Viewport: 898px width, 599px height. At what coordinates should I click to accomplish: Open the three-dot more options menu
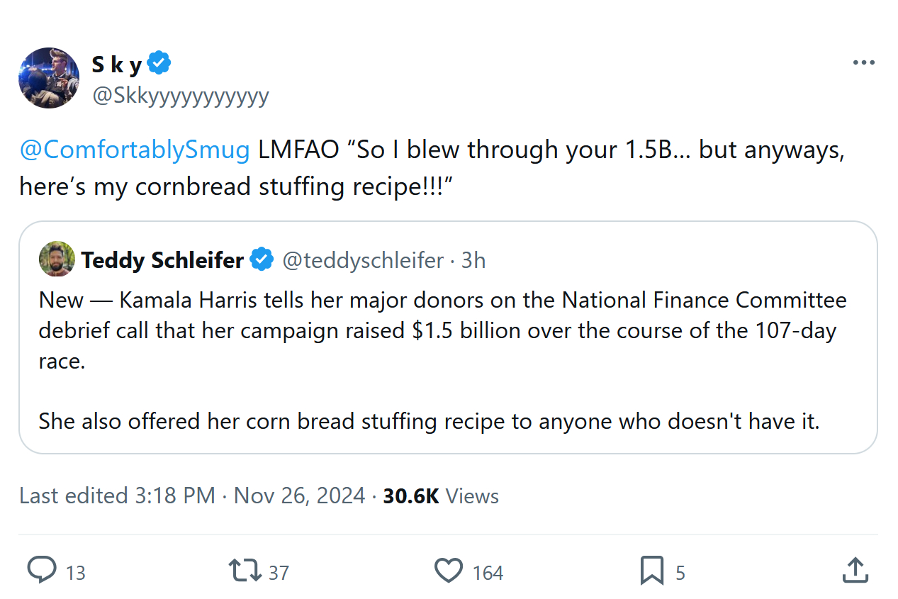pos(863,63)
